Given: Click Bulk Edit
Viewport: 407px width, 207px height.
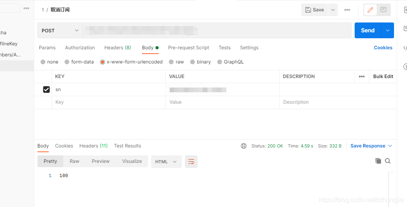Looking at the screenshot, I should [x=383, y=76].
